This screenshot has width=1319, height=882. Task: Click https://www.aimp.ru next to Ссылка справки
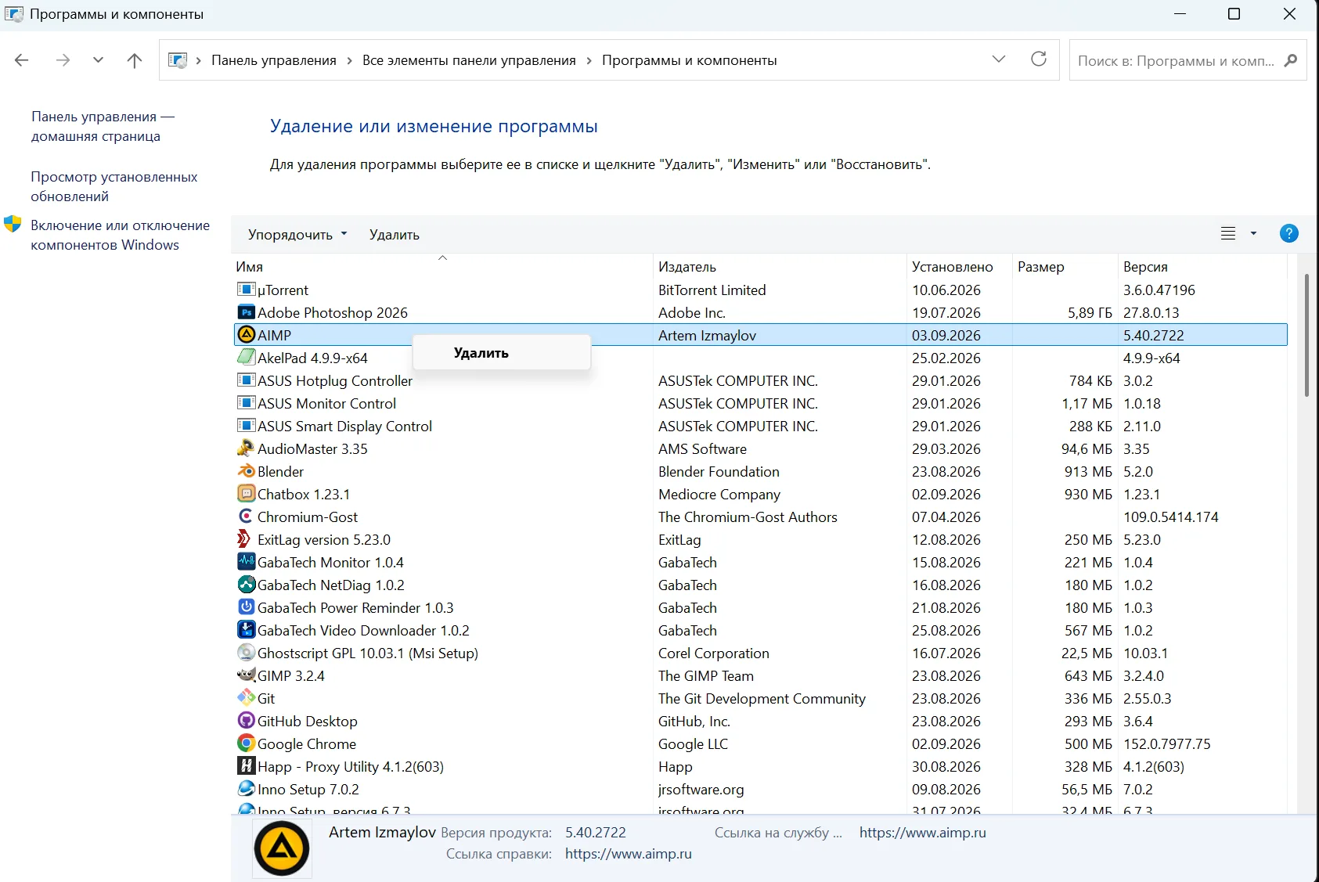[x=629, y=854]
